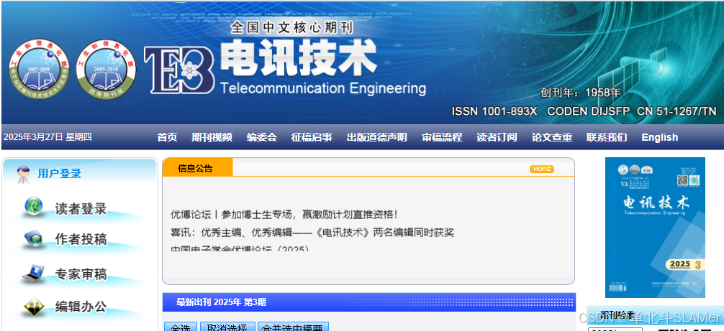724x331 pixels.
Task: Click the 取消选择 button
Action: (x=227, y=327)
